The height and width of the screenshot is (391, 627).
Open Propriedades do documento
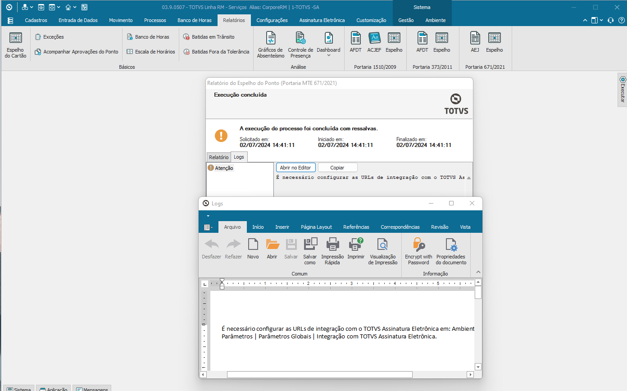coord(451,251)
